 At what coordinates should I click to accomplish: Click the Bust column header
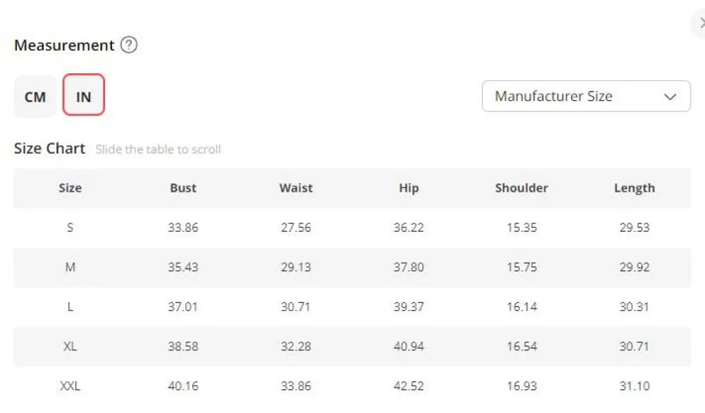point(183,188)
